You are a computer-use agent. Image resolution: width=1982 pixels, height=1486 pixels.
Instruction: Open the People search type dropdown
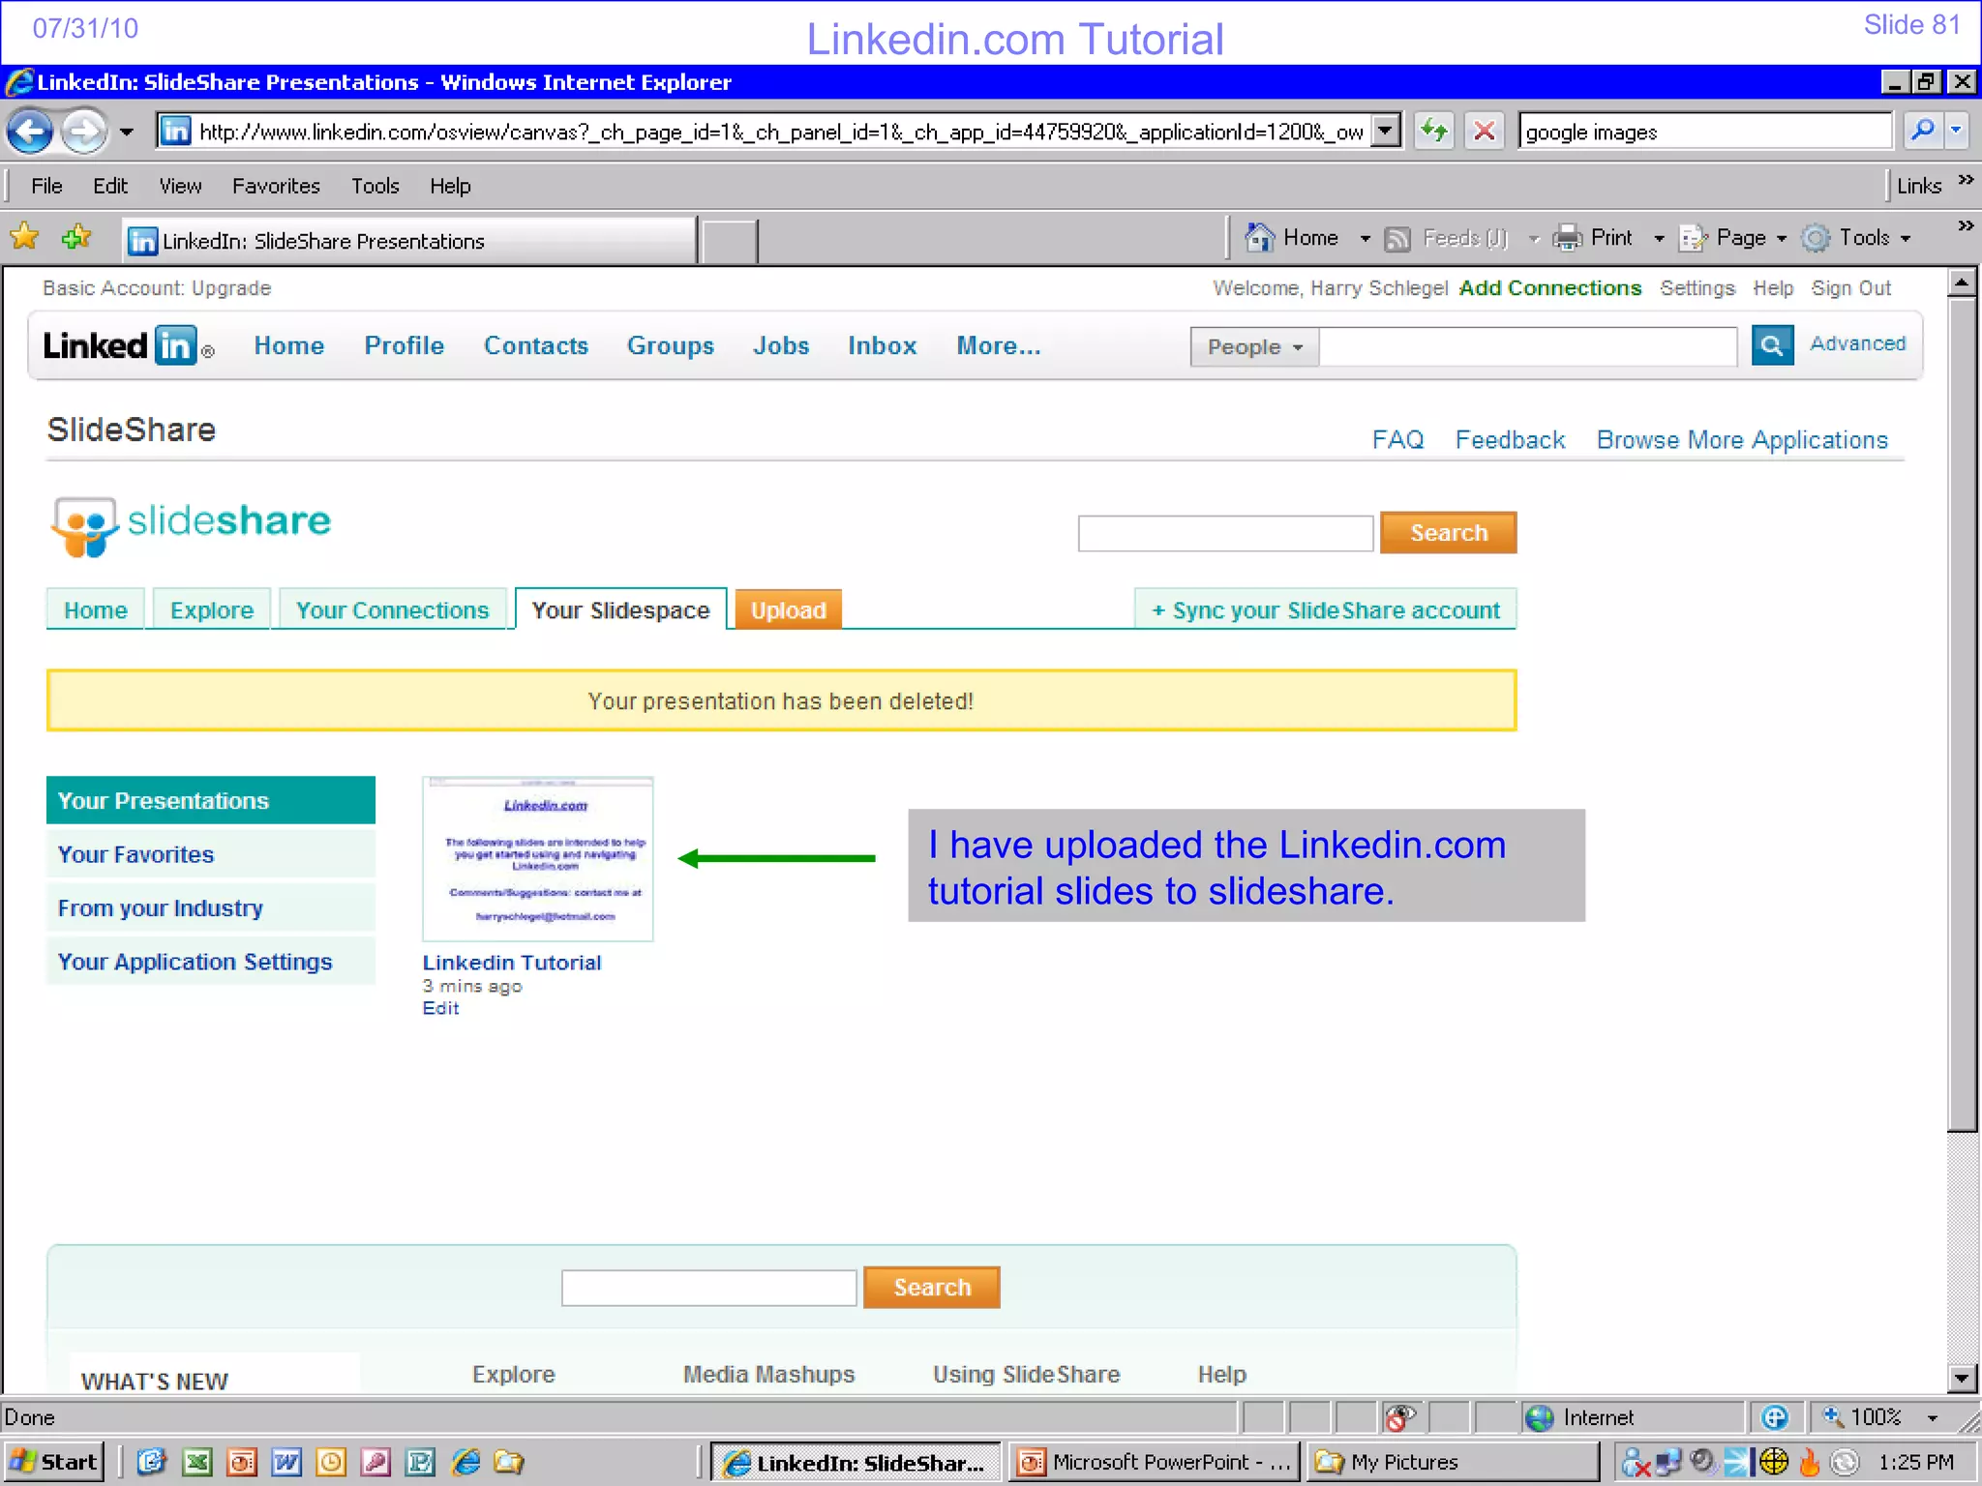pyautogui.click(x=1254, y=346)
